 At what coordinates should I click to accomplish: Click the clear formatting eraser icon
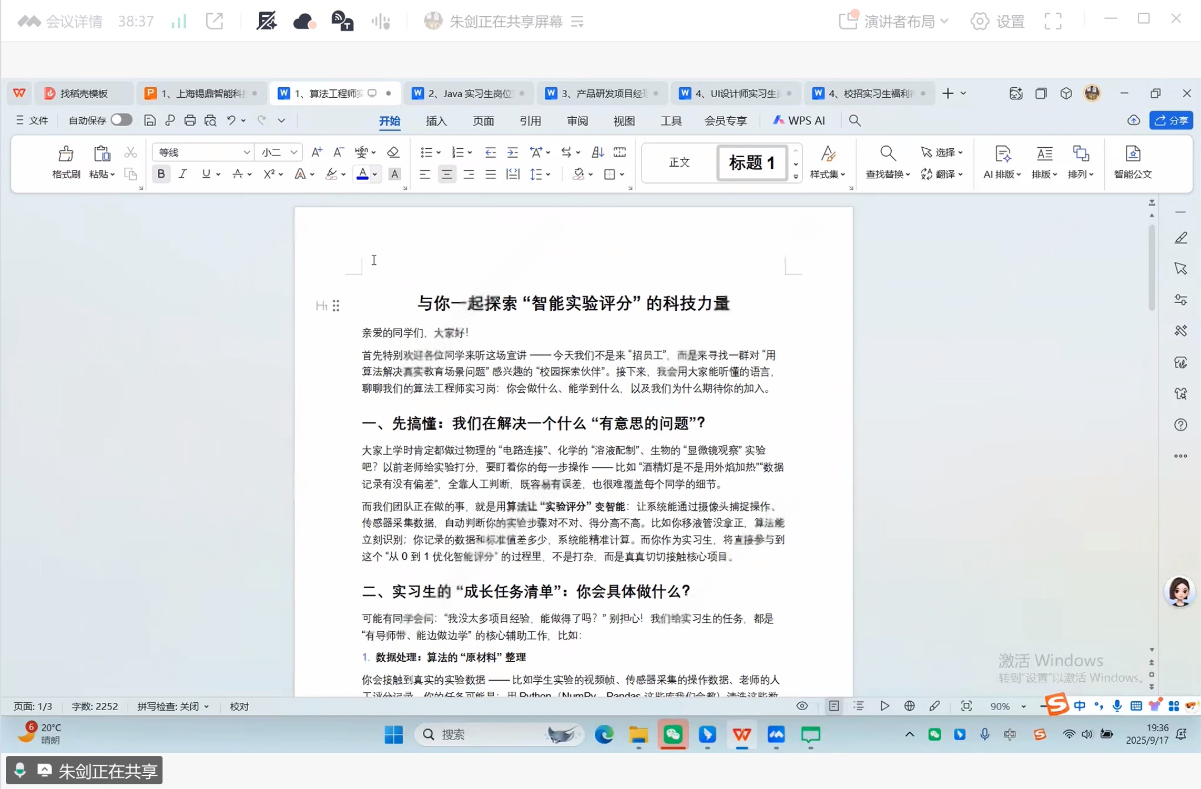(x=393, y=152)
